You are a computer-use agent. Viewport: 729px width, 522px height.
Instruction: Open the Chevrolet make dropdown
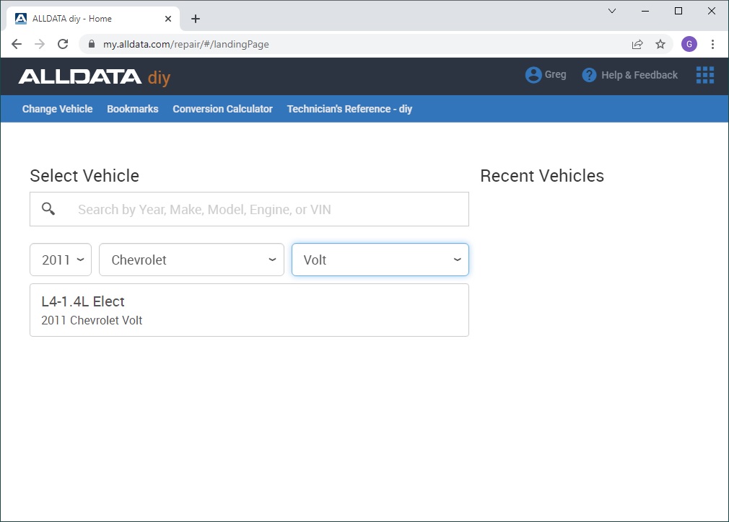click(191, 260)
